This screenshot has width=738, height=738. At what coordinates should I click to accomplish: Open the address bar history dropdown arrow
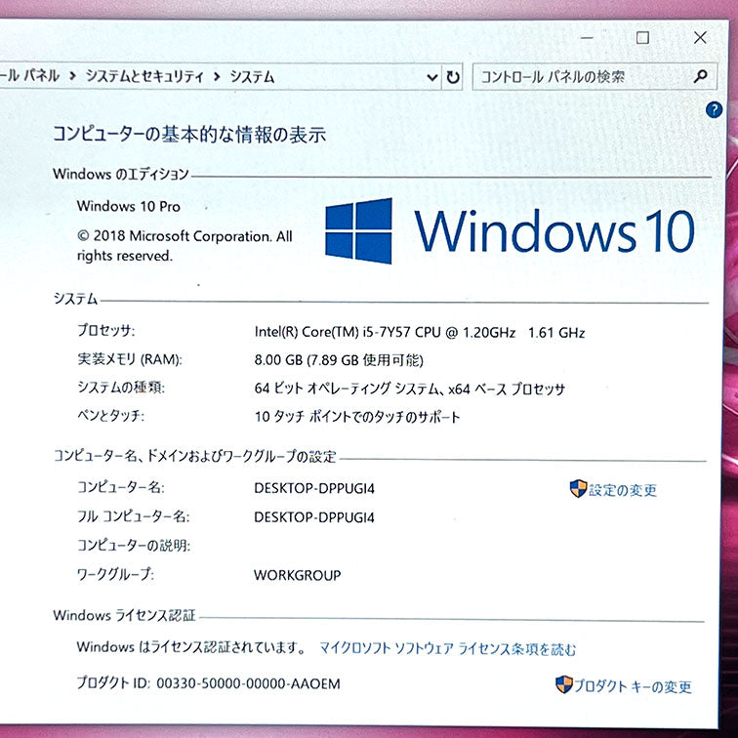pos(432,76)
